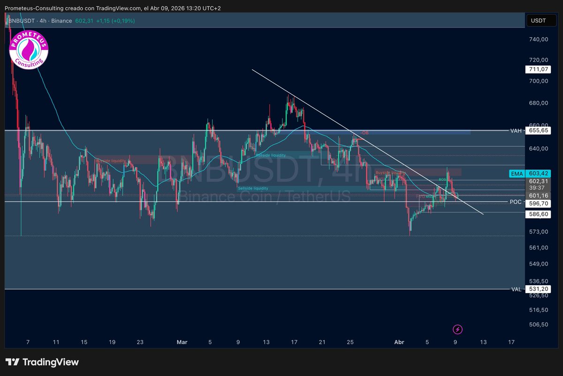Image resolution: width=563 pixels, height=376 pixels.
Task: Click the 711,07 price label
Action: point(538,70)
